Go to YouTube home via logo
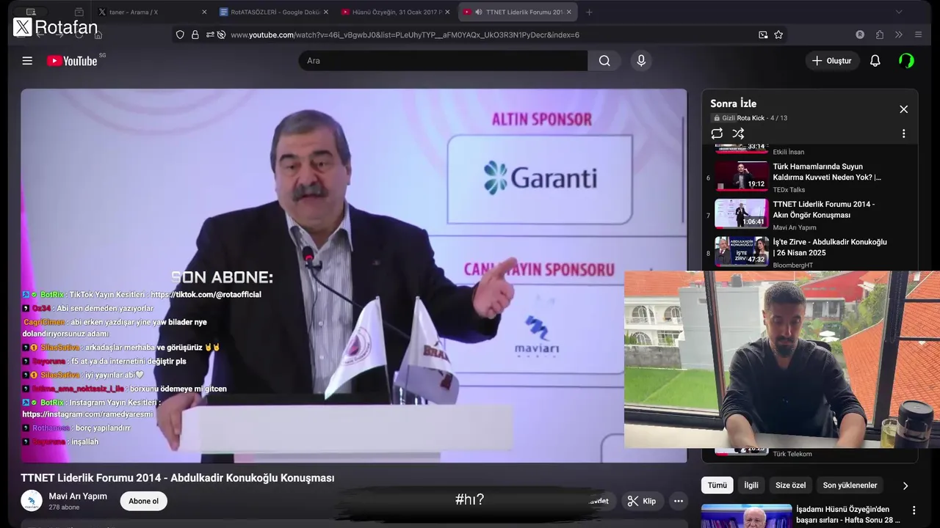The height and width of the screenshot is (528, 940). pos(72,61)
